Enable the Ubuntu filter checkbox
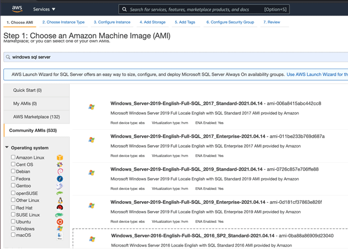Viewport: 348px width, 249px height. [x=13, y=221]
